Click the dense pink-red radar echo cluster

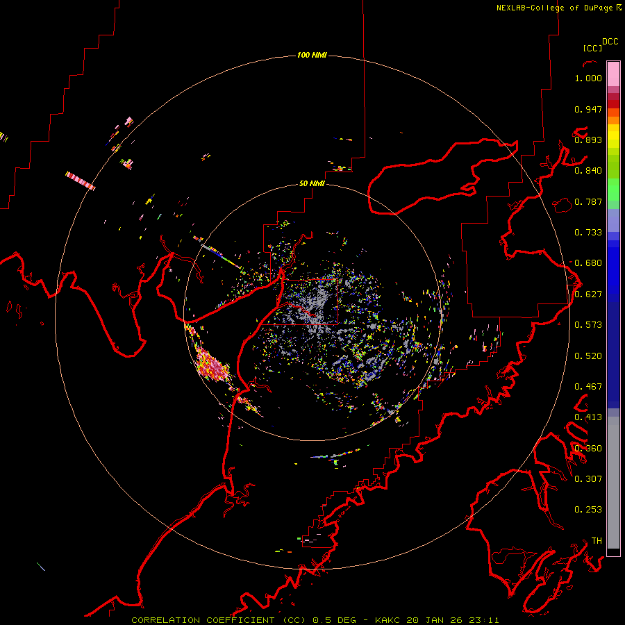click(x=212, y=364)
